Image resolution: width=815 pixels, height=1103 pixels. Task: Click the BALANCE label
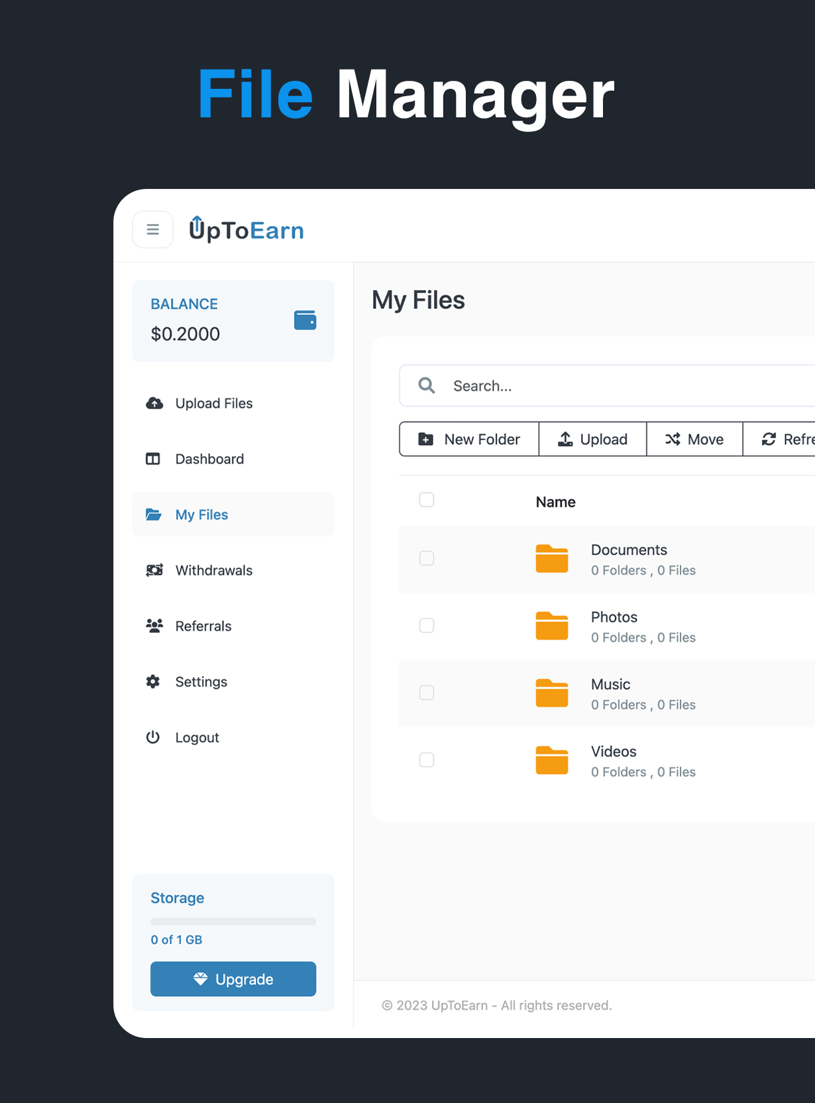184,304
